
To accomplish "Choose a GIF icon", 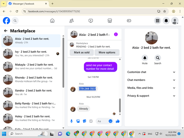I will [x=91, y=121].
